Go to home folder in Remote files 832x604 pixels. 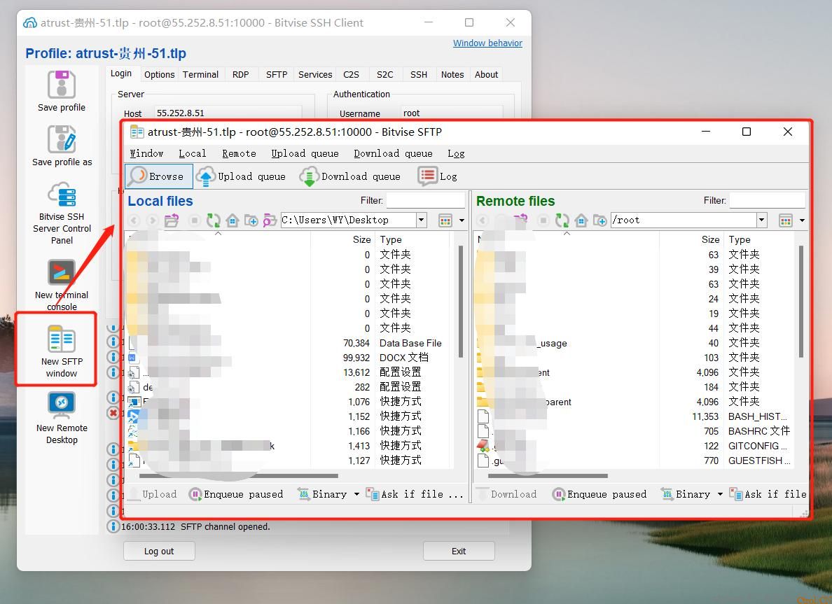click(x=581, y=220)
